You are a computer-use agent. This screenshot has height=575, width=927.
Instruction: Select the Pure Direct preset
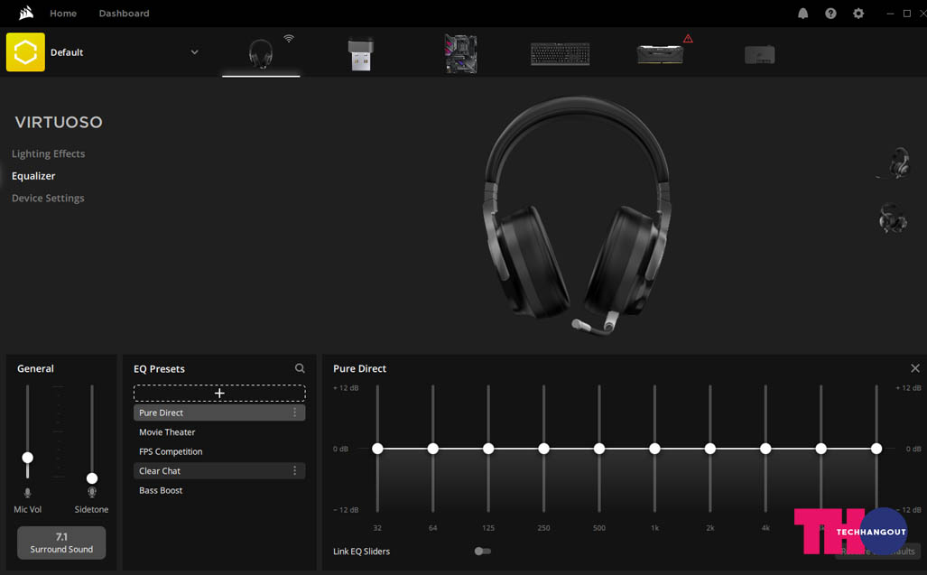coord(219,413)
